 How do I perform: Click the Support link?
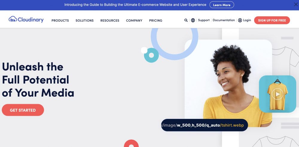coord(204,20)
